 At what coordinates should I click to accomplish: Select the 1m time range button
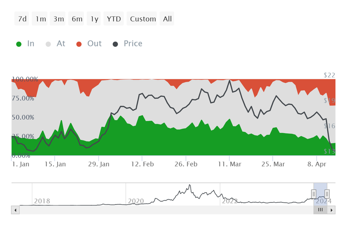40,19
